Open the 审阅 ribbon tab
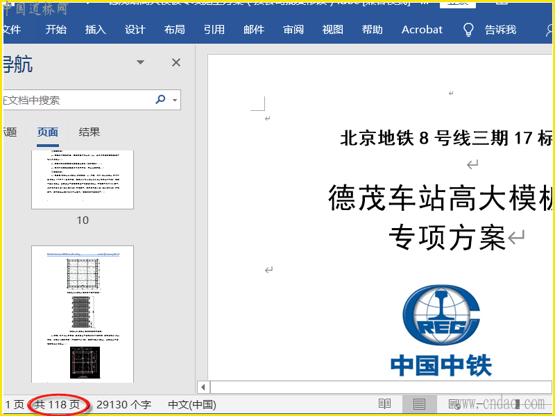The width and height of the screenshot is (555, 416). pos(293,29)
